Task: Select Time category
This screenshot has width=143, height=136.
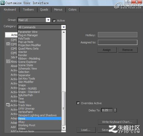Action: pos(40,99)
